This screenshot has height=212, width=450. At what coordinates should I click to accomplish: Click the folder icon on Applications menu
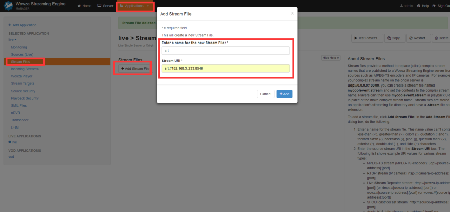(x=122, y=6)
